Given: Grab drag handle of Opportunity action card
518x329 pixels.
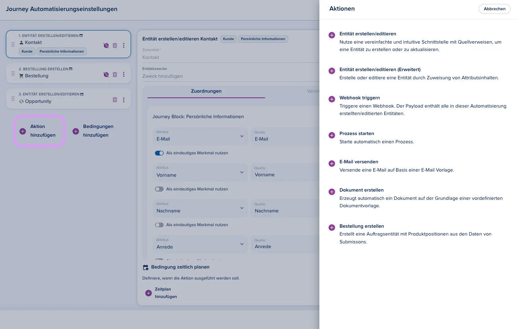Looking at the screenshot, I should pos(13,99).
